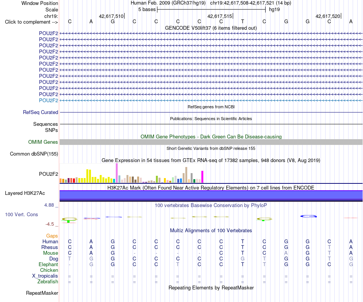Click the 'Chicken' species label
Image resolution: width=363 pixels, height=302 pixels.
(x=49, y=270)
